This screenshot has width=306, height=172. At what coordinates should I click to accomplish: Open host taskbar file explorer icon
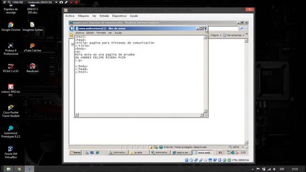(8, 169)
